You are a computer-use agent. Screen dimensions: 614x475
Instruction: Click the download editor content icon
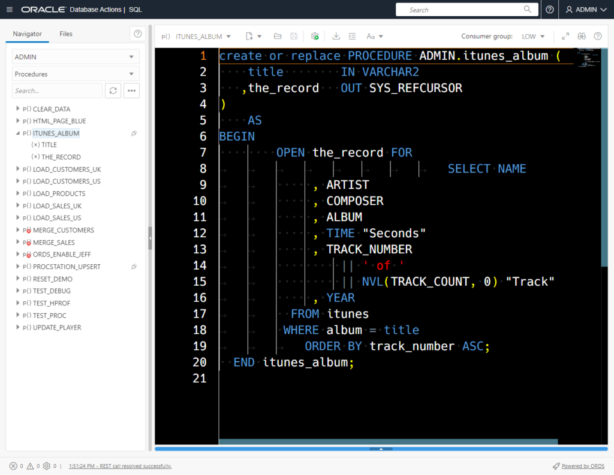336,37
